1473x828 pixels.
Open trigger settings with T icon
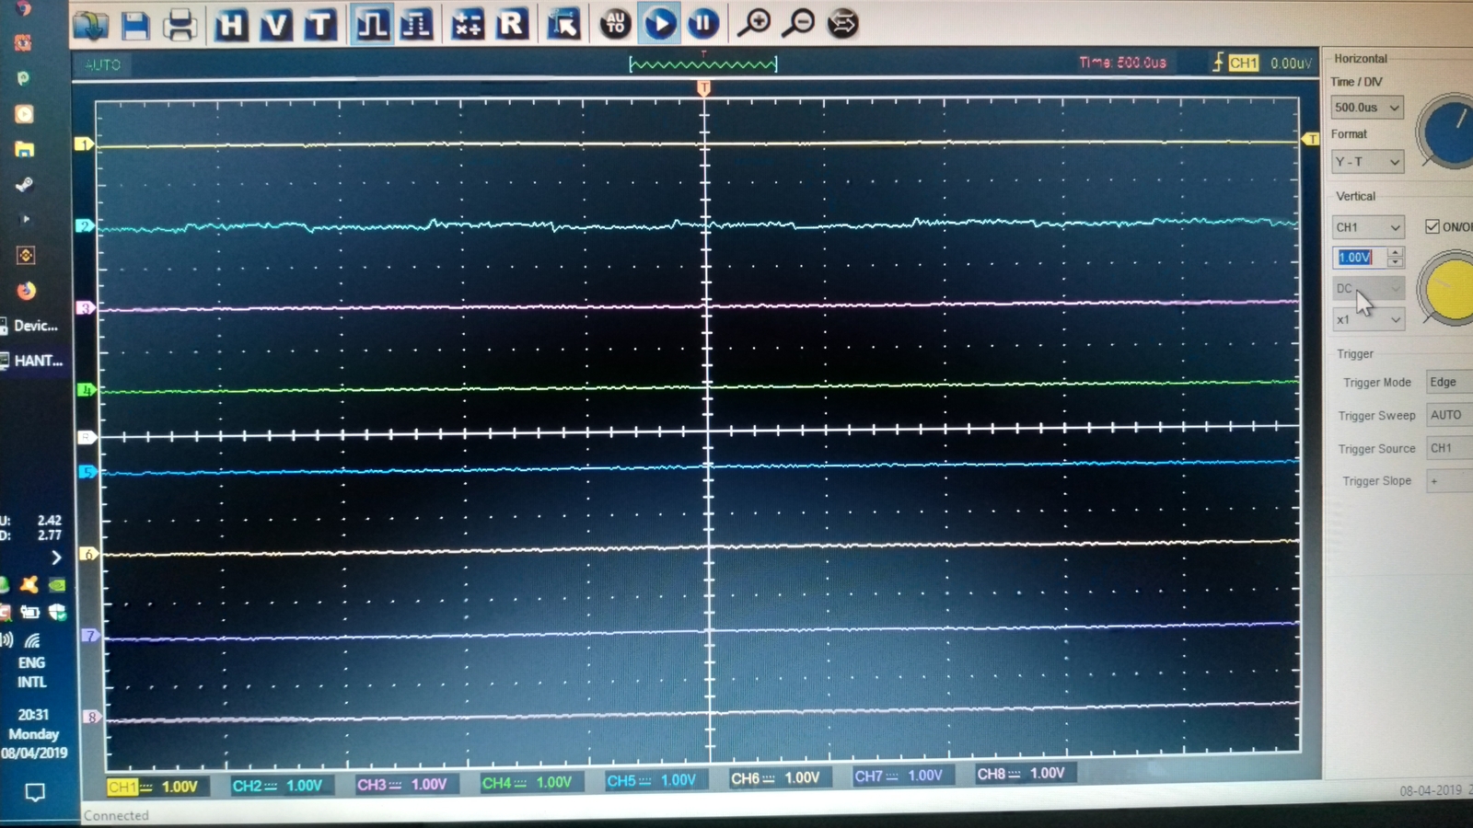click(x=319, y=25)
